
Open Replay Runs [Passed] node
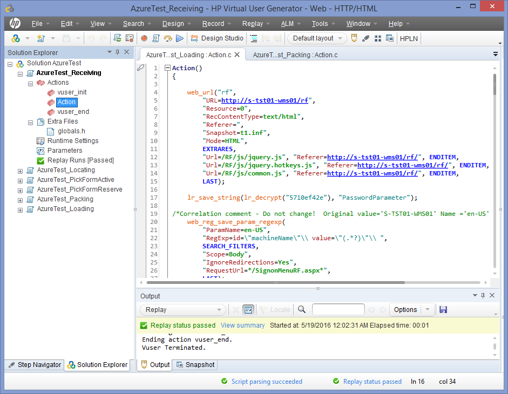click(x=80, y=160)
